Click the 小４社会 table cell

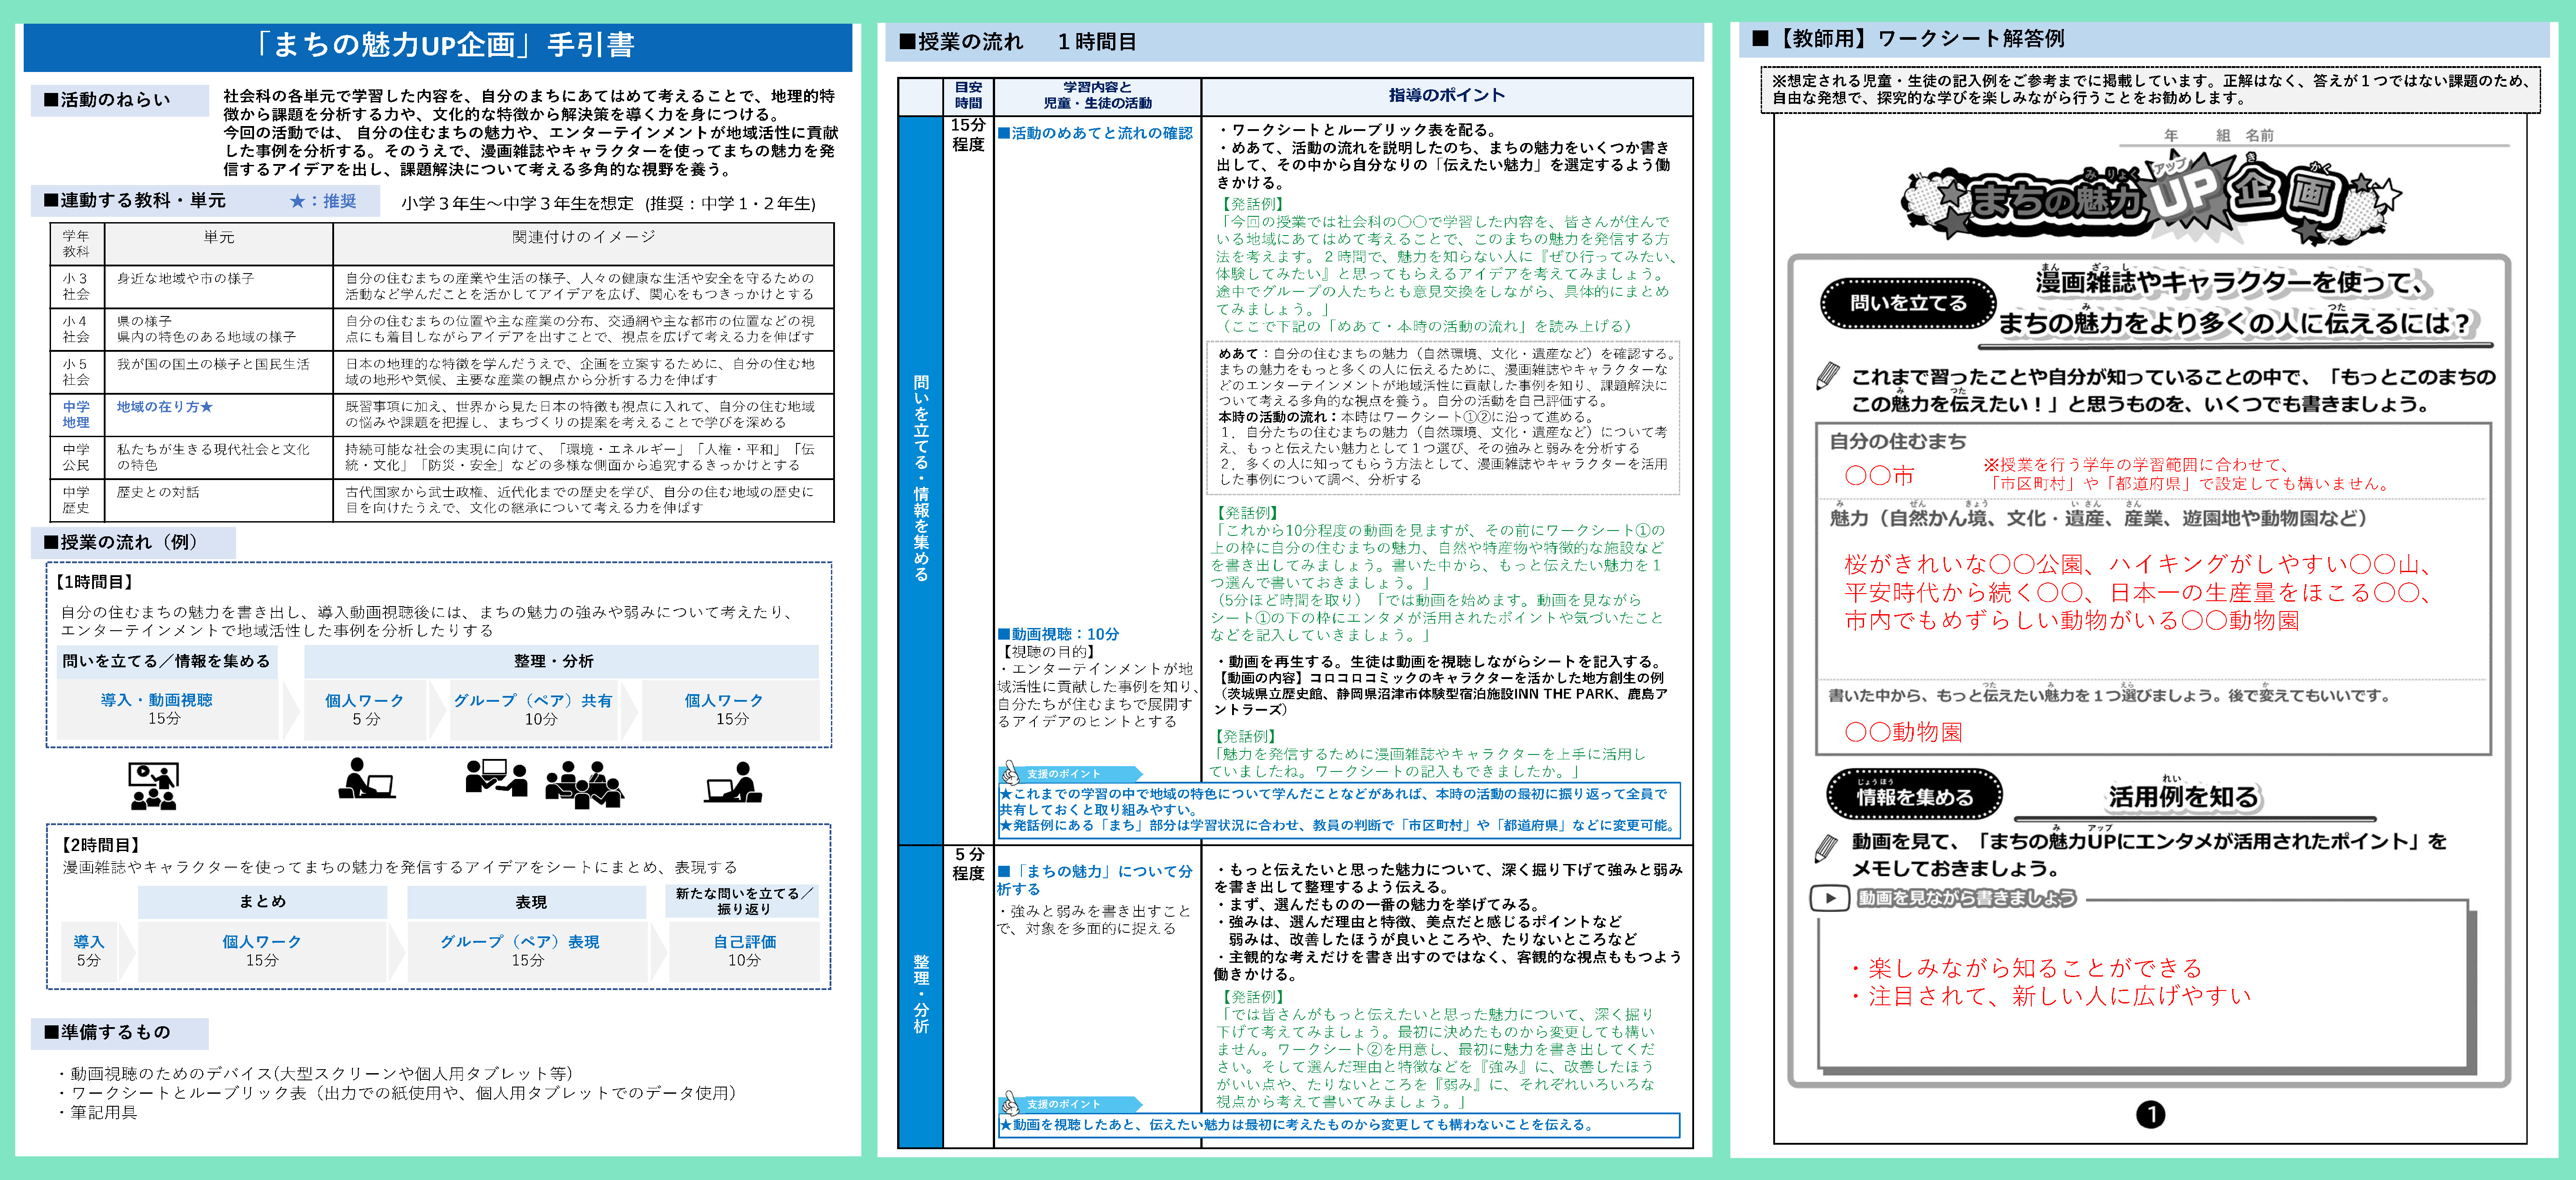(x=77, y=330)
